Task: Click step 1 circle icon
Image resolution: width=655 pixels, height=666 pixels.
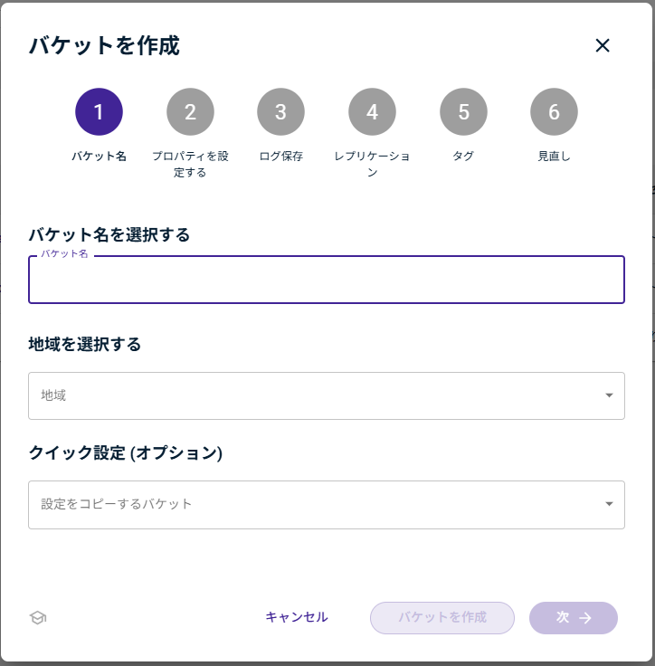Action: (x=99, y=111)
